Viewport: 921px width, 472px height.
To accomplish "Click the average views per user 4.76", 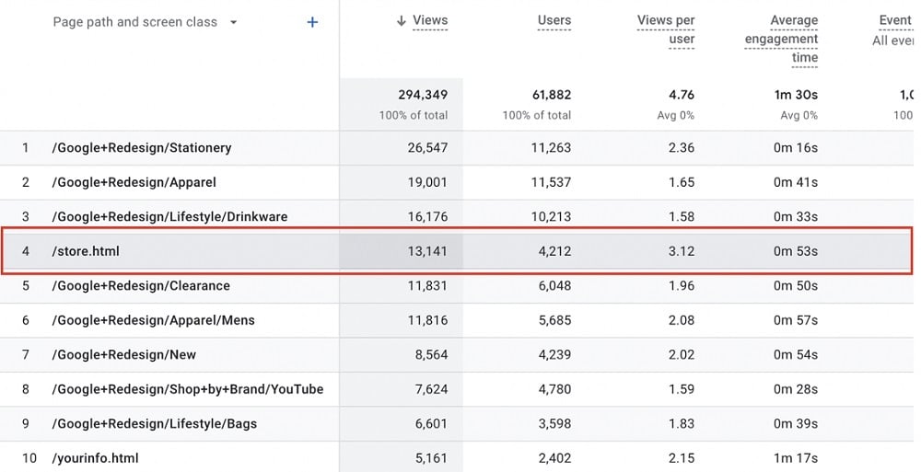I will (x=682, y=95).
